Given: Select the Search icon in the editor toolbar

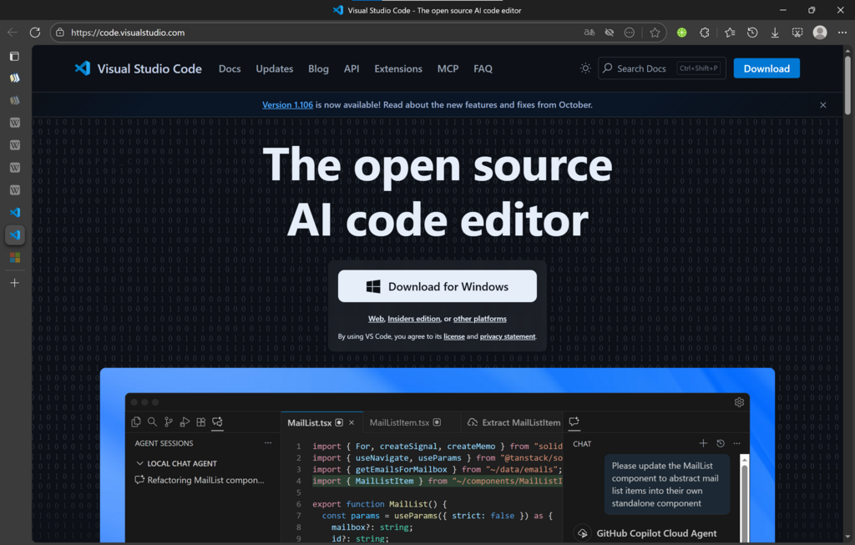Looking at the screenshot, I should coord(152,422).
